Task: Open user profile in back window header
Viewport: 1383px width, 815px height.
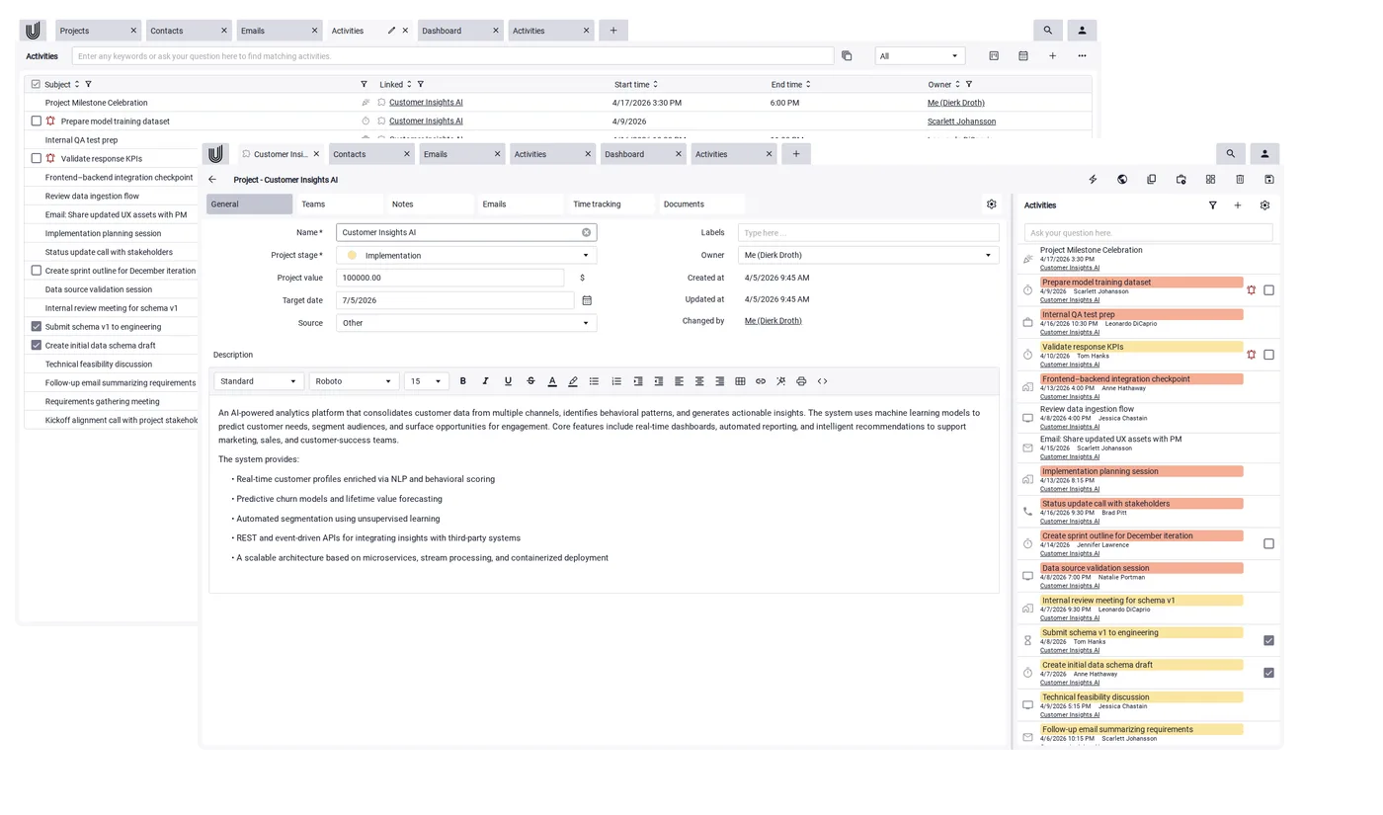Action: 1082,31
